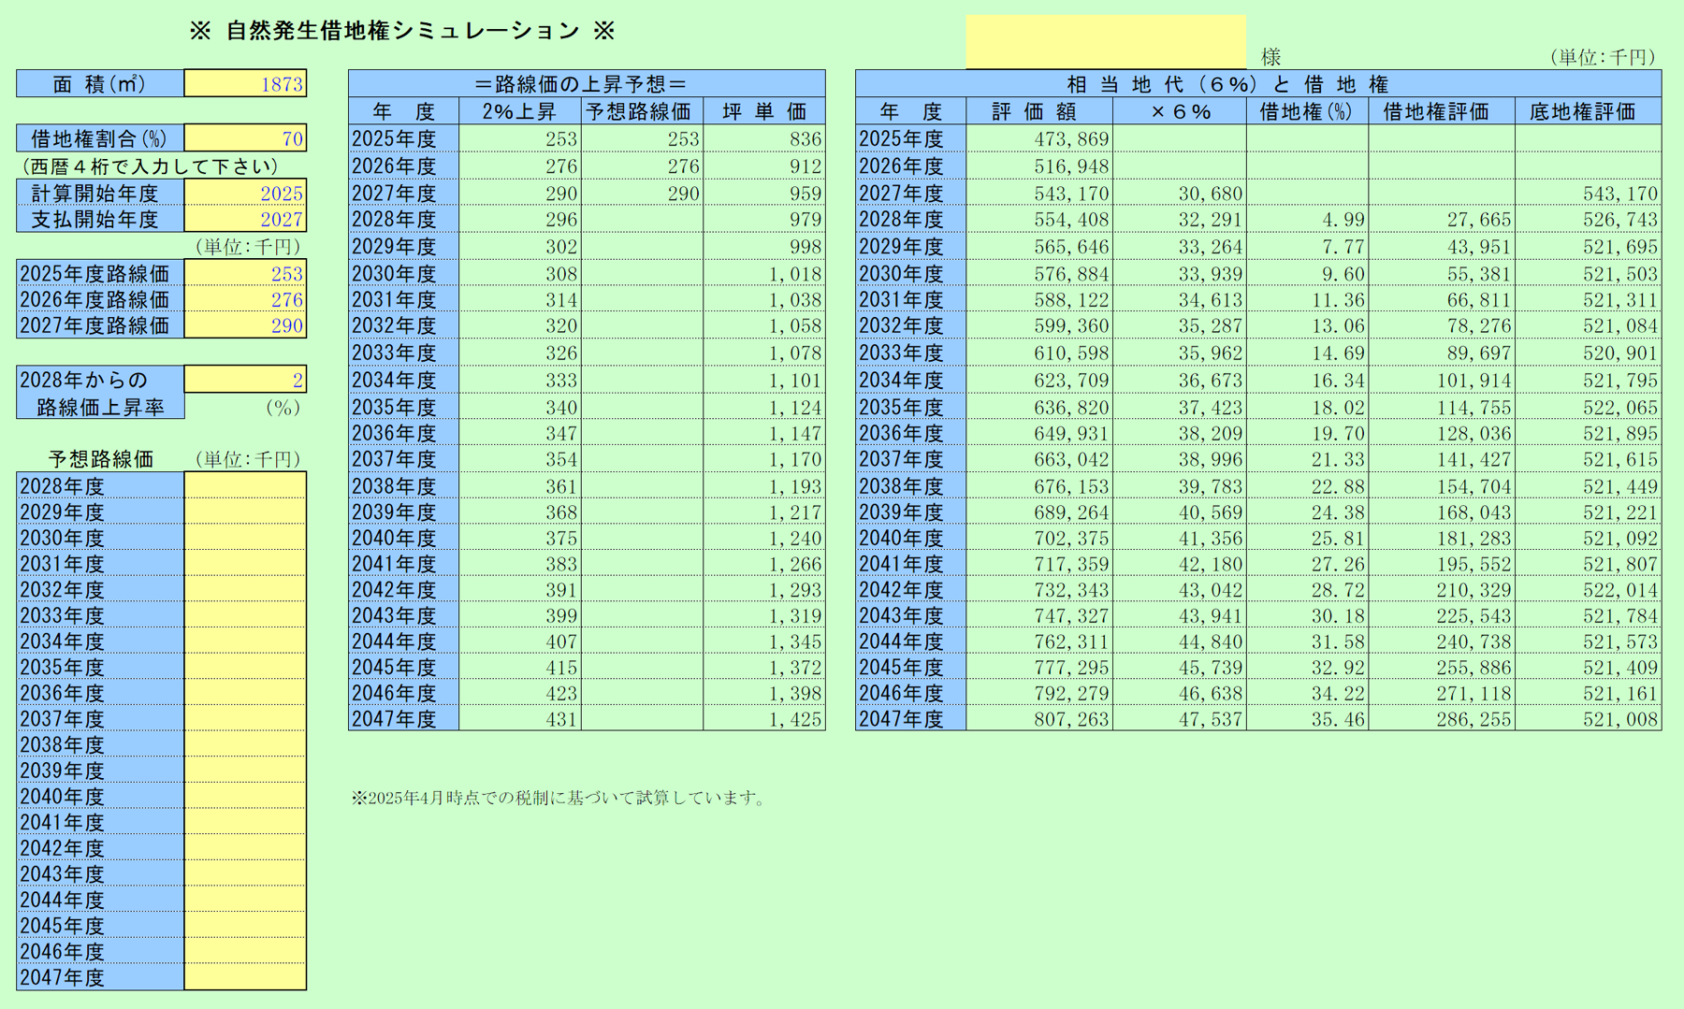Viewport: 1684px width, 1009px height.
Task: Click the 借地権評価 value 101,914
Action: pyautogui.click(x=1474, y=381)
